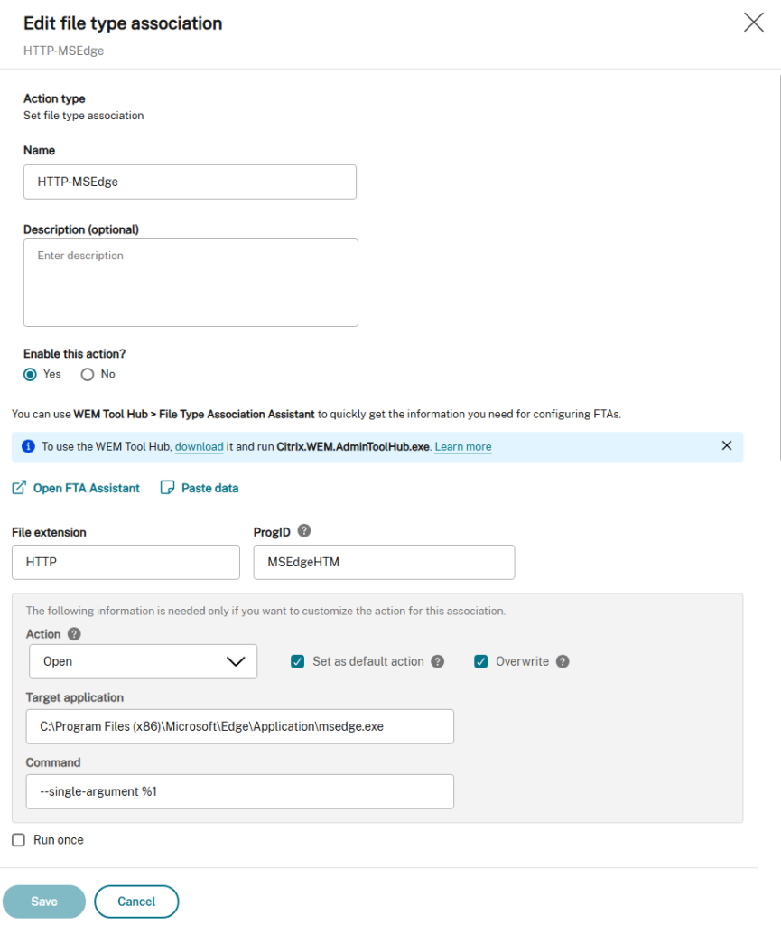Click the Save button

[x=44, y=902]
